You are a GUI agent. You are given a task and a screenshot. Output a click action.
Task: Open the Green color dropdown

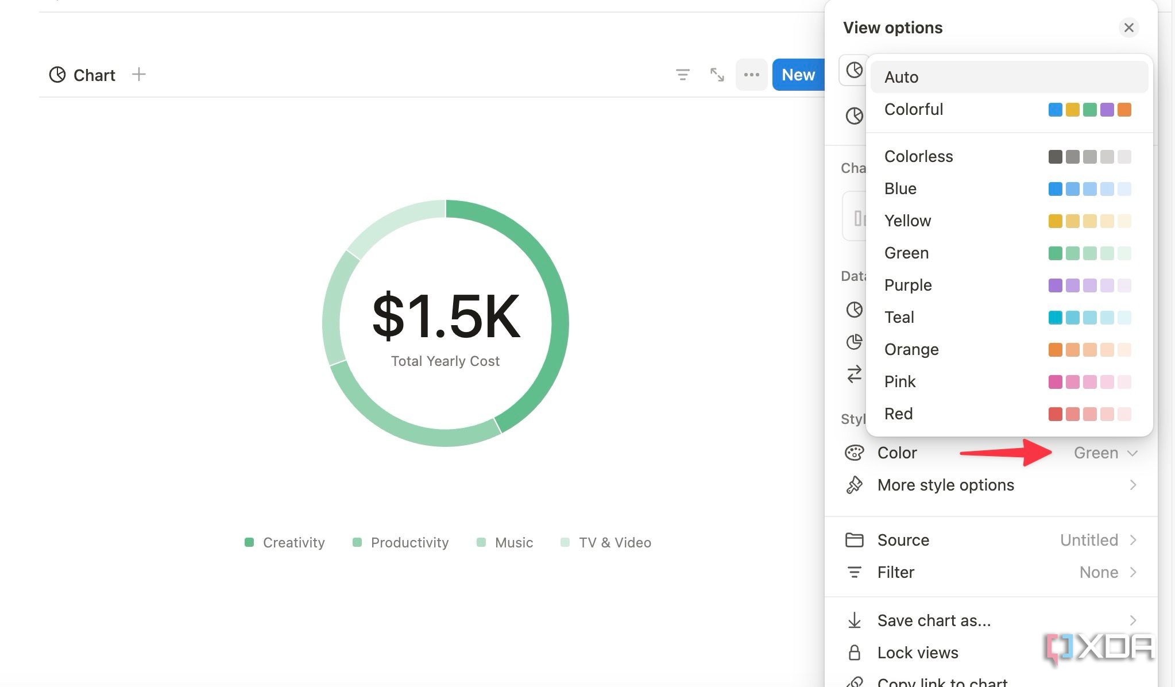coord(1104,453)
